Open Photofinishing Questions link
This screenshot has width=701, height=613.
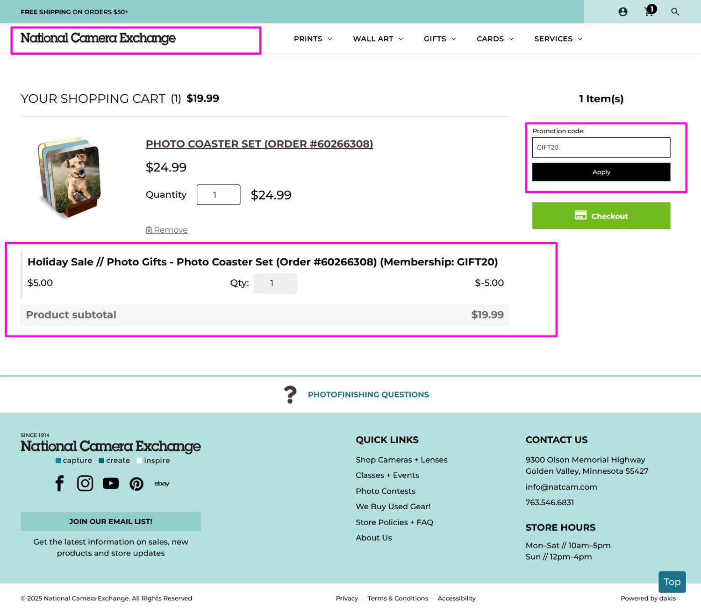[368, 395]
